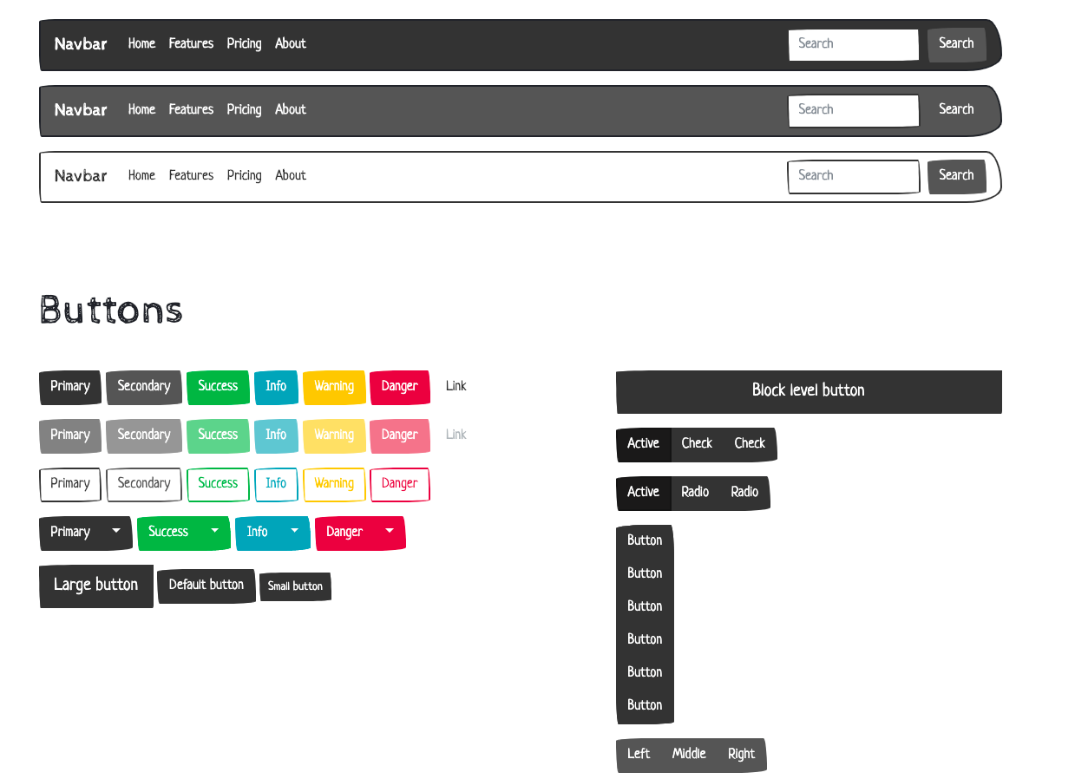Go to Features in the middle gray navbar
1075x779 pixels.
[191, 110]
